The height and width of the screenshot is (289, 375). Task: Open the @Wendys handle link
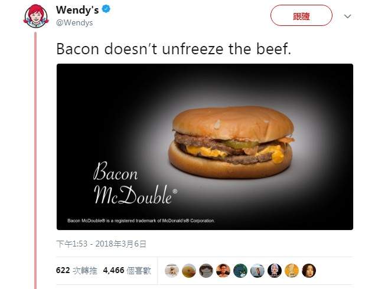click(x=74, y=22)
